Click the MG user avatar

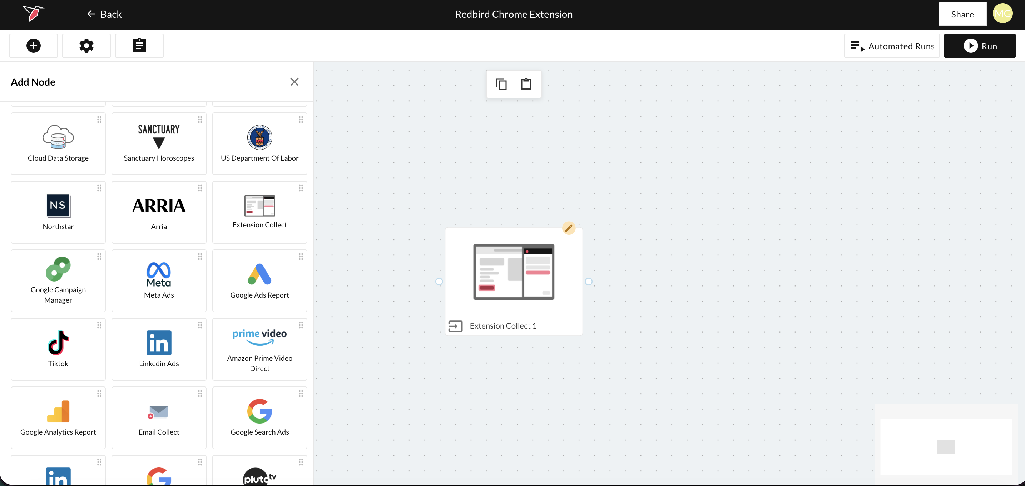pos(1002,14)
